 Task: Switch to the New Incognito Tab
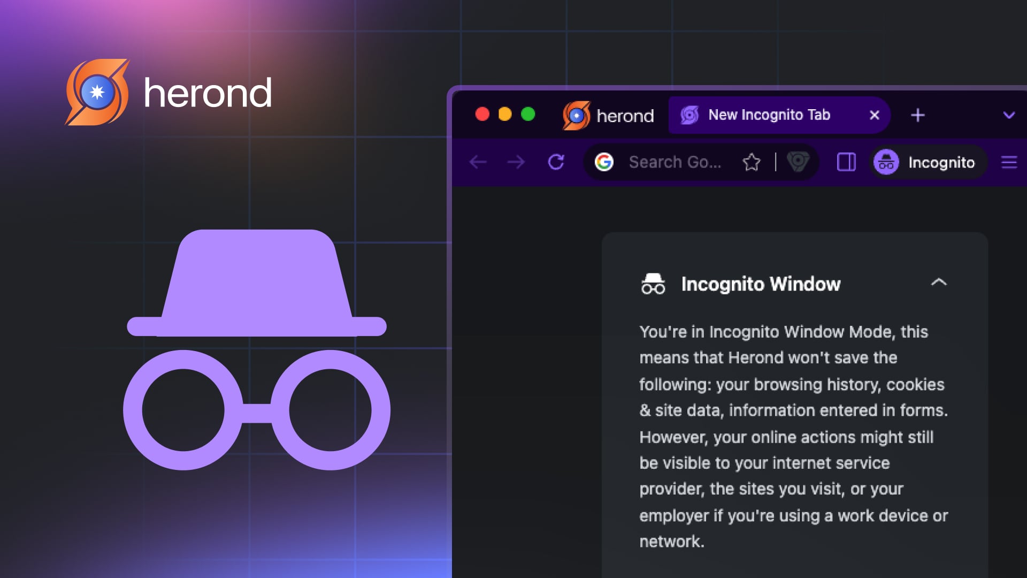[769, 115]
